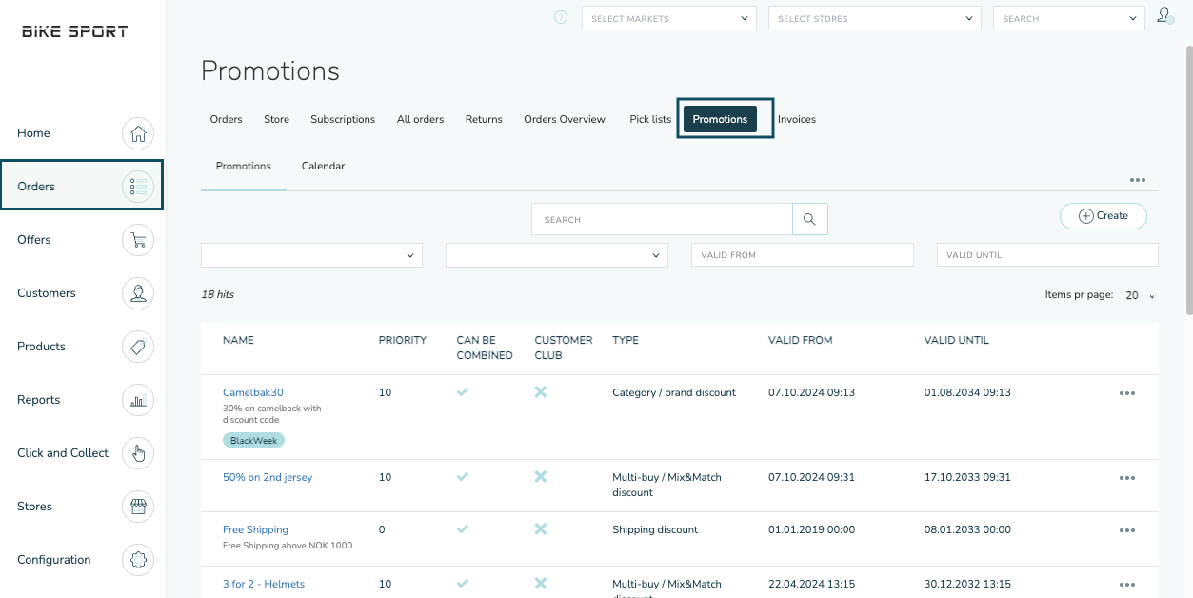This screenshot has height=598, width=1193.
Task: Click the magnifier search button
Action: click(x=809, y=219)
